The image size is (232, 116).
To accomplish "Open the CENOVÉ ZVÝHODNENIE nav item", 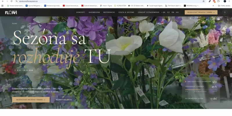I will [148, 12].
